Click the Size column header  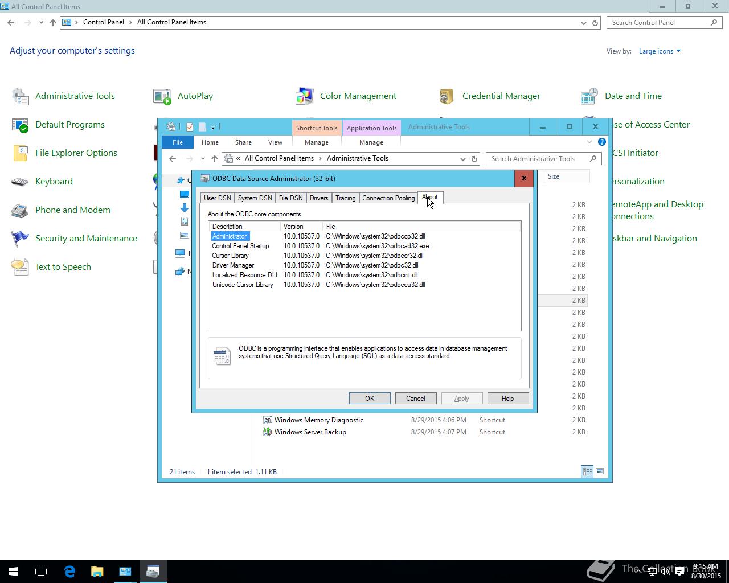pyautogui.click(x=566, y=176)
